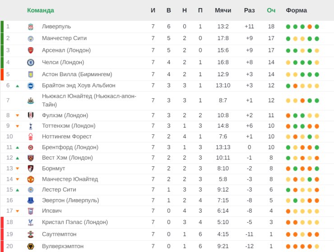Click the Newcastle United club crest

coord(31,101)
